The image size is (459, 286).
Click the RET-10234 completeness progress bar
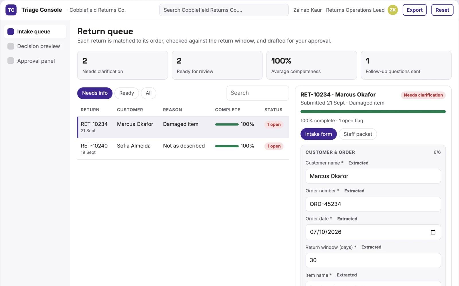[x=227, y=124]
